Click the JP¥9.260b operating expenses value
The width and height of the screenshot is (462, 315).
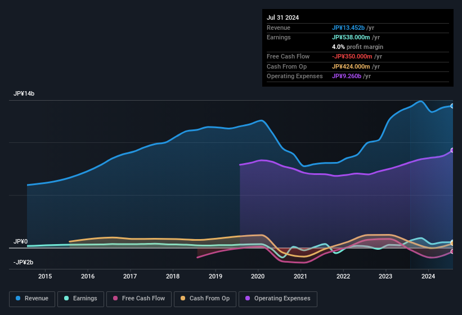pyautogui.click(x=347, y=76)
